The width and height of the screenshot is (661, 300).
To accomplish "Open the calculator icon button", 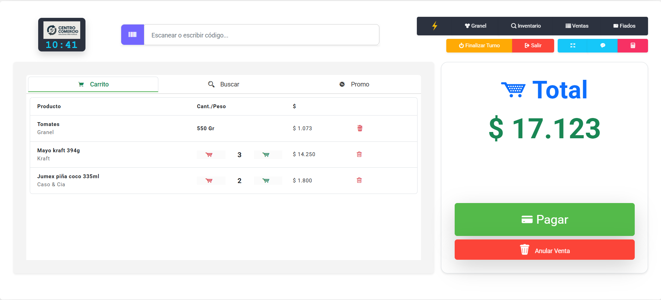I will tap(633, 46).
